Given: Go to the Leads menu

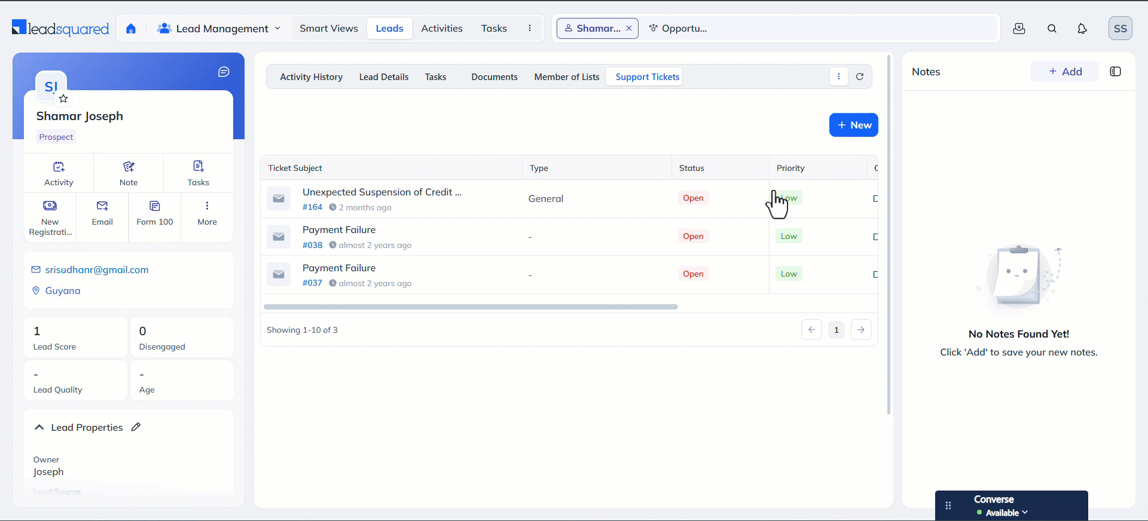Looking at the screenshot, I should click(x=389, y=28).
